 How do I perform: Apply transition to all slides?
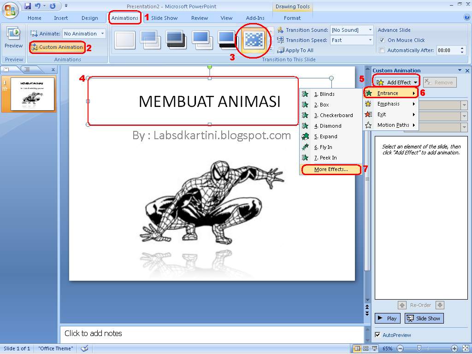[x=295, y=50]
